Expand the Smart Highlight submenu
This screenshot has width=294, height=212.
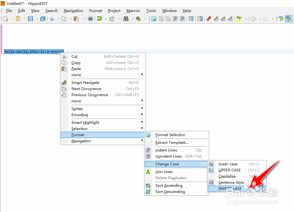tap(103, 122)
